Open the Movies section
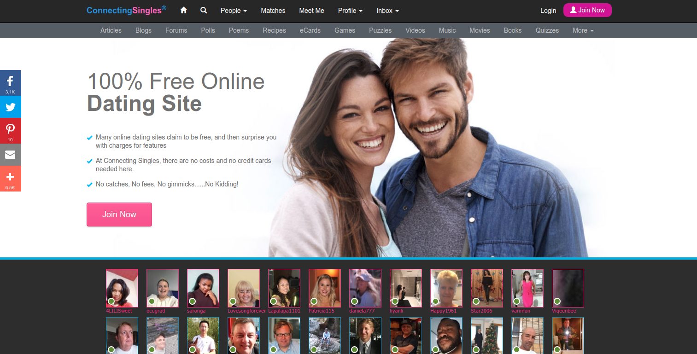697x354 pixels. (x=480, y=30)
